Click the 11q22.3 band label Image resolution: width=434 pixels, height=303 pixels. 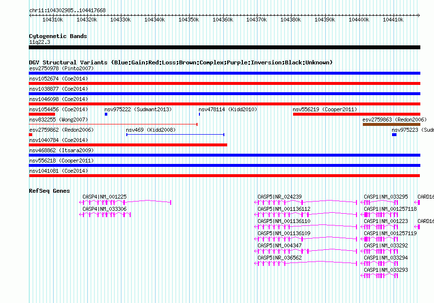pyautogui.click(x=39, y=42)
